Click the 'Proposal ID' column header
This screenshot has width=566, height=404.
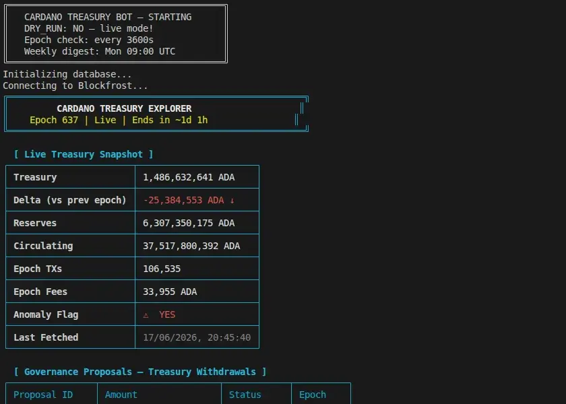(43, 395)
